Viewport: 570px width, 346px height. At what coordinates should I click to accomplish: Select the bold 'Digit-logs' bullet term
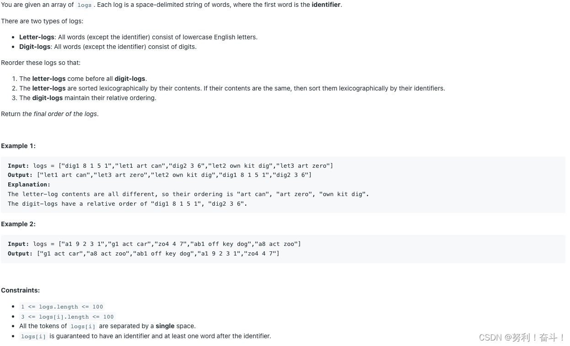tap(35, 47)
